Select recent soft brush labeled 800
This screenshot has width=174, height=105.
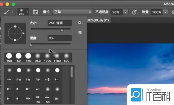(x=66, y=57)
